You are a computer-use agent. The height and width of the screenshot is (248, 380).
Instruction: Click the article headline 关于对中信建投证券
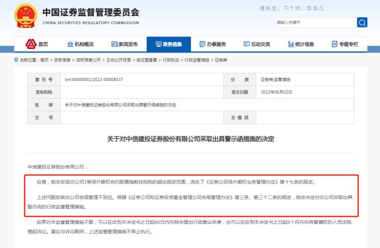click(191, 139)
